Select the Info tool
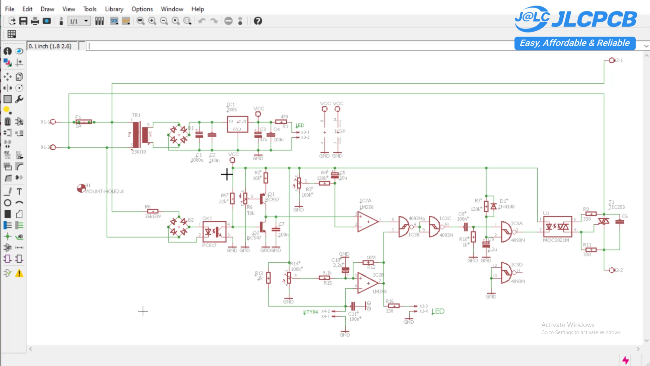Viewport: 650px width, 366px height. (x=7, y=51)
